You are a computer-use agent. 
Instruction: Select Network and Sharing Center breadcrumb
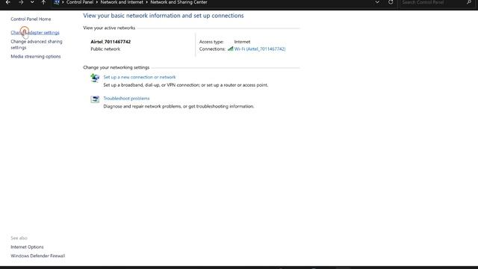click(x=179, y=2)
